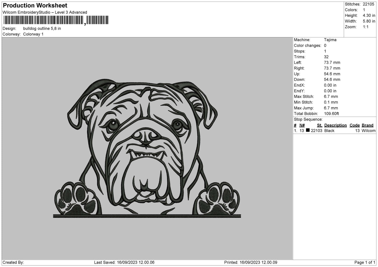Select machine value 'Tajima'
Screen dimensions: 378x267
click(330, 40)
